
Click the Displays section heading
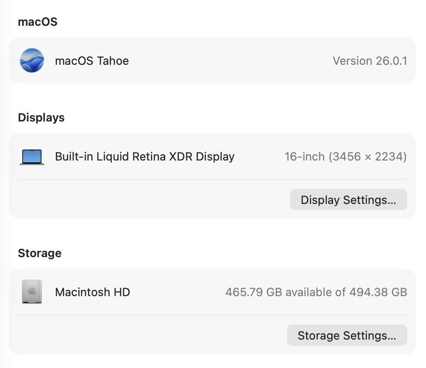click(41, 117)
